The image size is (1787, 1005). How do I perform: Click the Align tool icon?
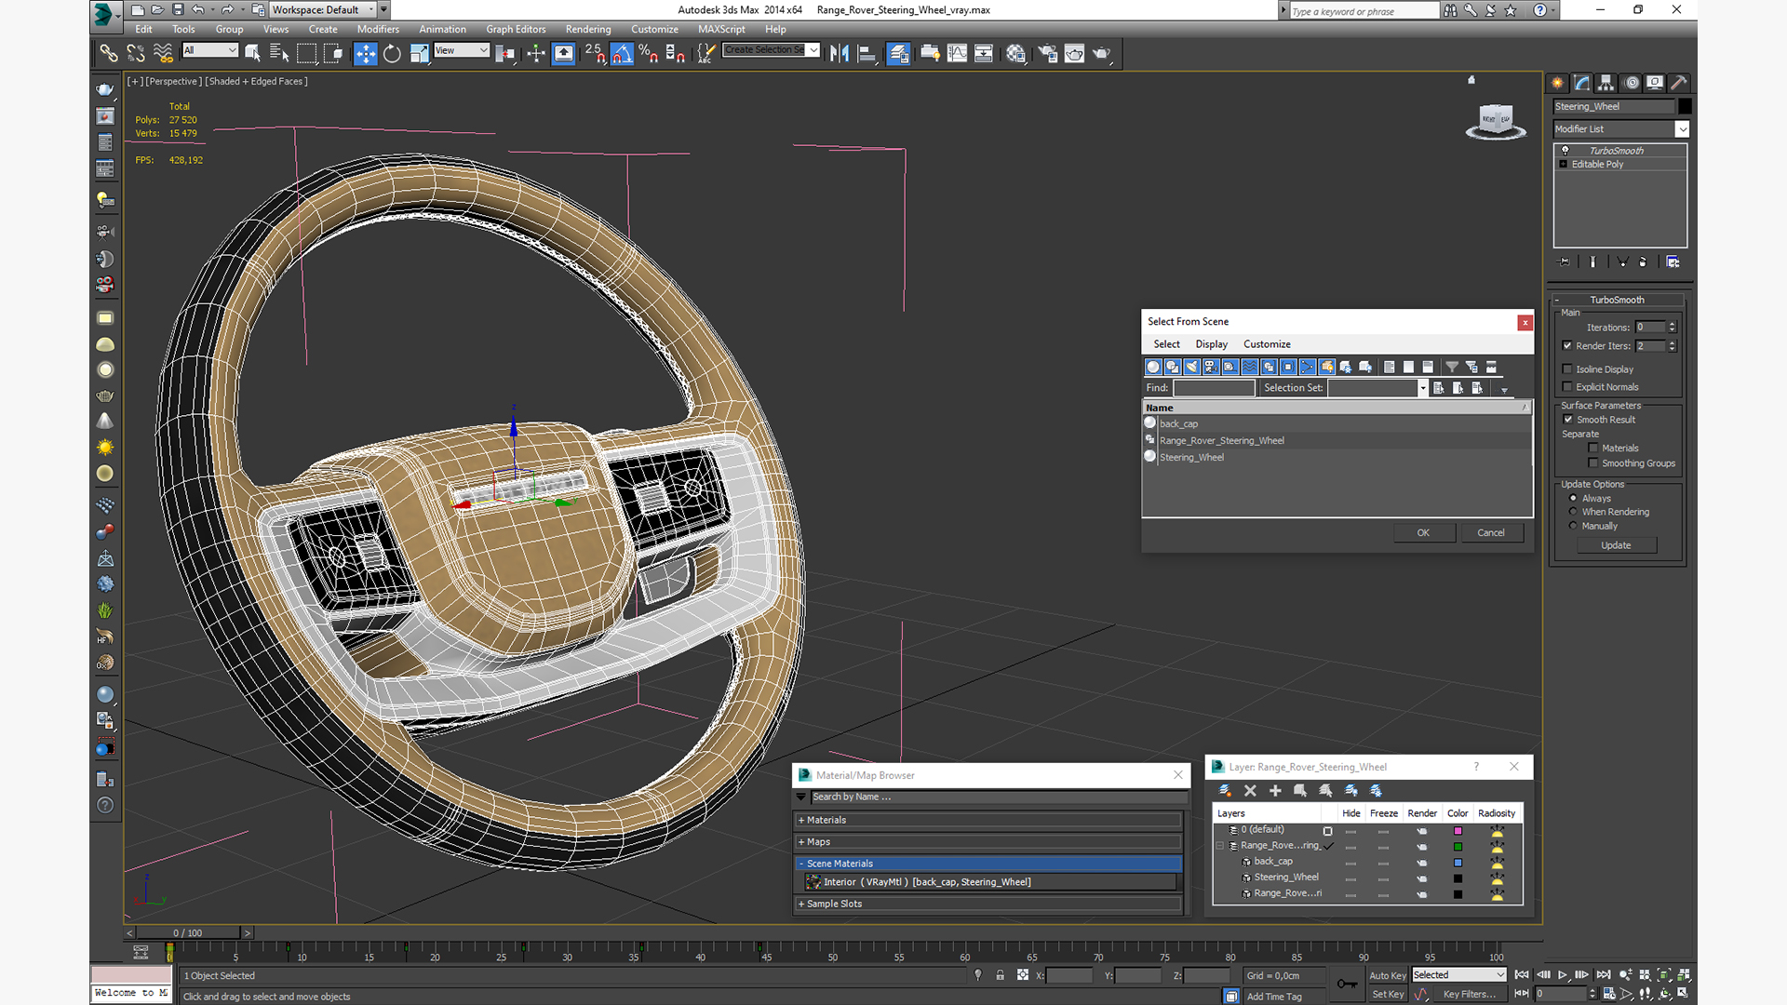point(867,54)
